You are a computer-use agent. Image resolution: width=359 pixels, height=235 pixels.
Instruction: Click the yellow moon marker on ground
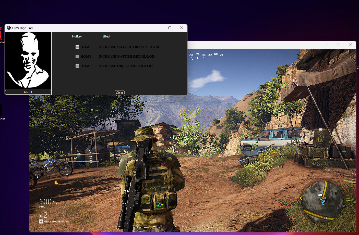tap(56, 182)
